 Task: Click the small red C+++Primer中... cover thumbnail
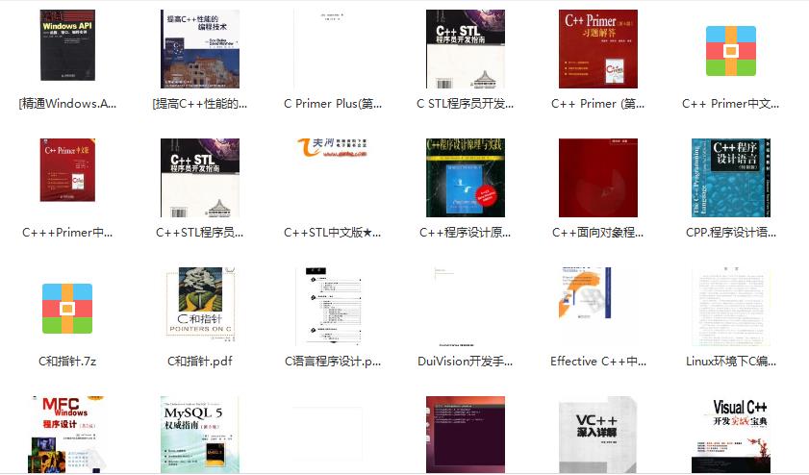click(x=67, y=169)
